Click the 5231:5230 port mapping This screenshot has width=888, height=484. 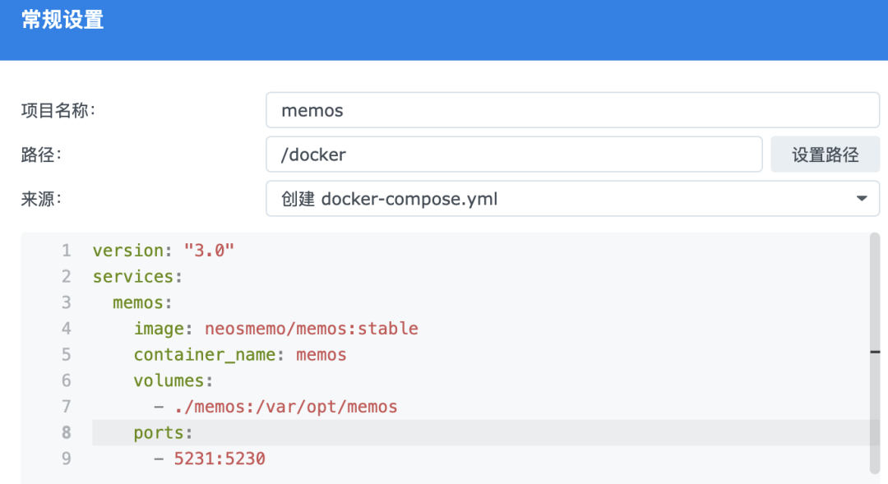[x=220, y=459]
